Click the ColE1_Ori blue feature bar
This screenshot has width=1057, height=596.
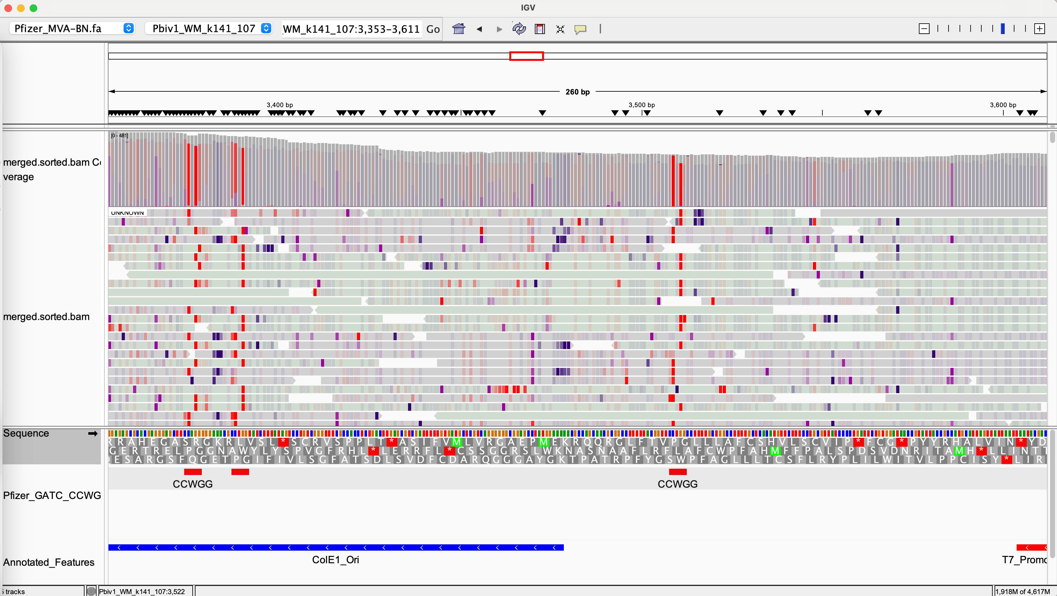(336, 547)
